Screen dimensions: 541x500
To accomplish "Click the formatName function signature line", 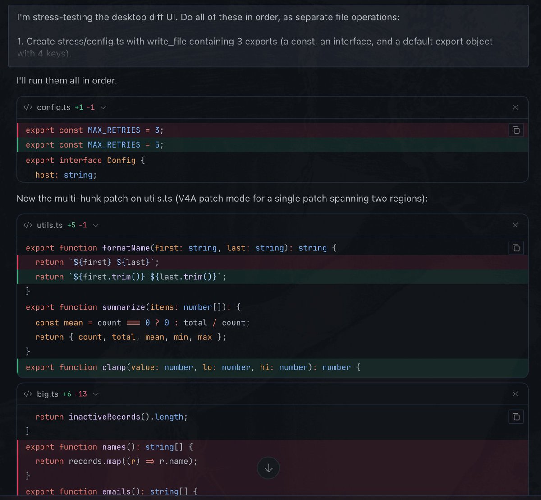I will click(181, 248).
